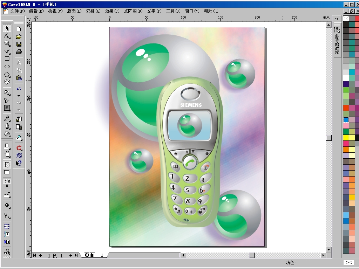The width and height of the screenshot is (359, 269).
Task: Select the 页面 1 page tab
Action: tap(94, 255)
